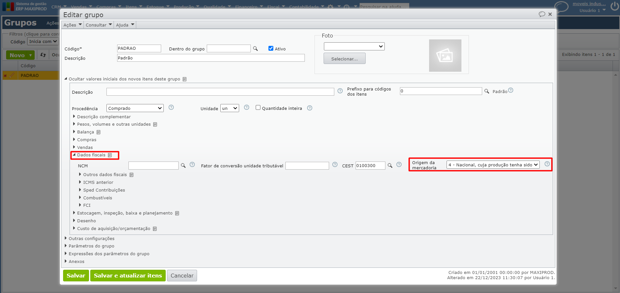Viewport: 620px width, 293px height.
Task: Click the search magnifier beside Dentro do grupo
Action: [255, 48]
